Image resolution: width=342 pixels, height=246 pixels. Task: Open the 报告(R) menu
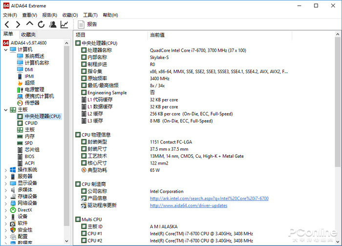pos(49,15)
